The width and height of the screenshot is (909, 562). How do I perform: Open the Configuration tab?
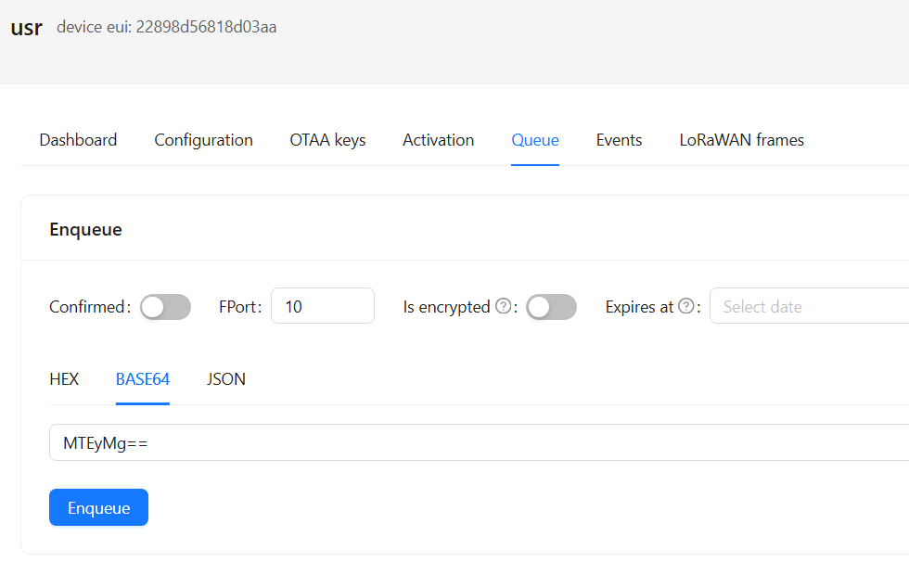203,140
